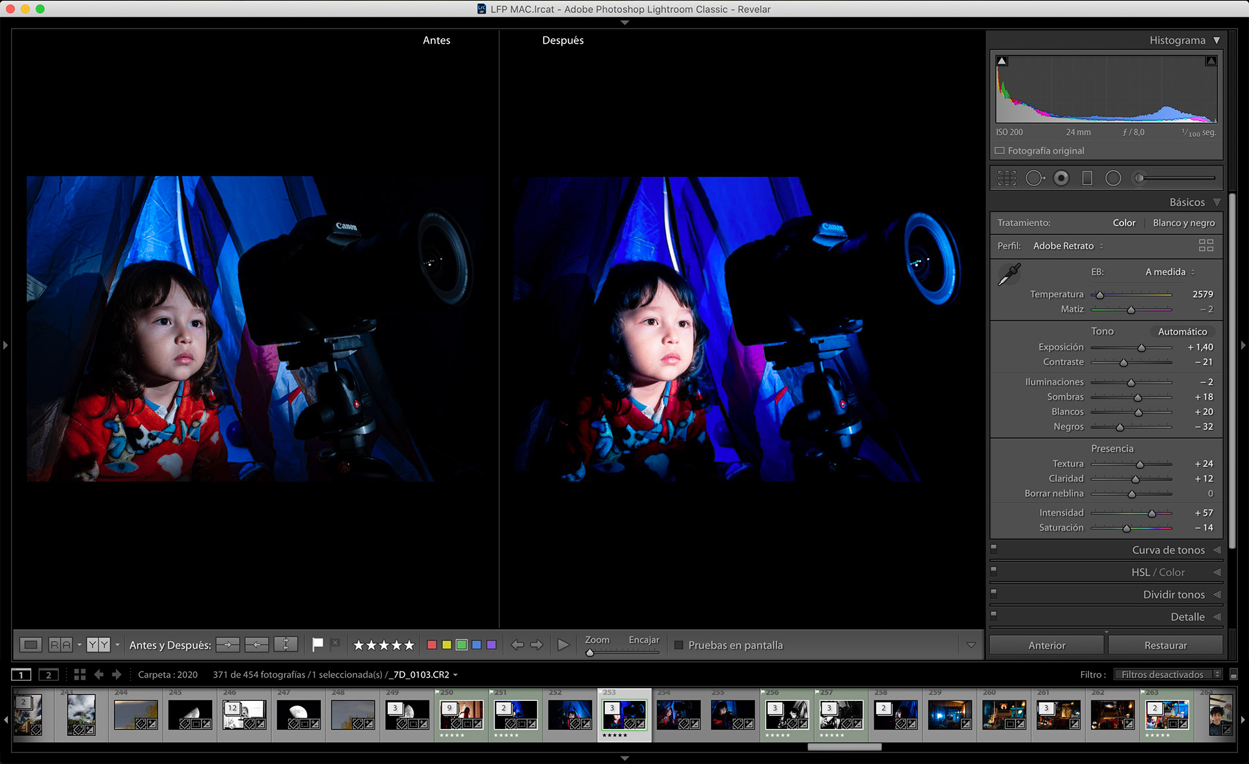
Task: Assign purple color label
Action: click(491, 645)
